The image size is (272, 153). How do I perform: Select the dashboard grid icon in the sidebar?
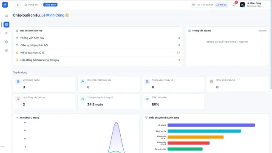pos(6,25)
